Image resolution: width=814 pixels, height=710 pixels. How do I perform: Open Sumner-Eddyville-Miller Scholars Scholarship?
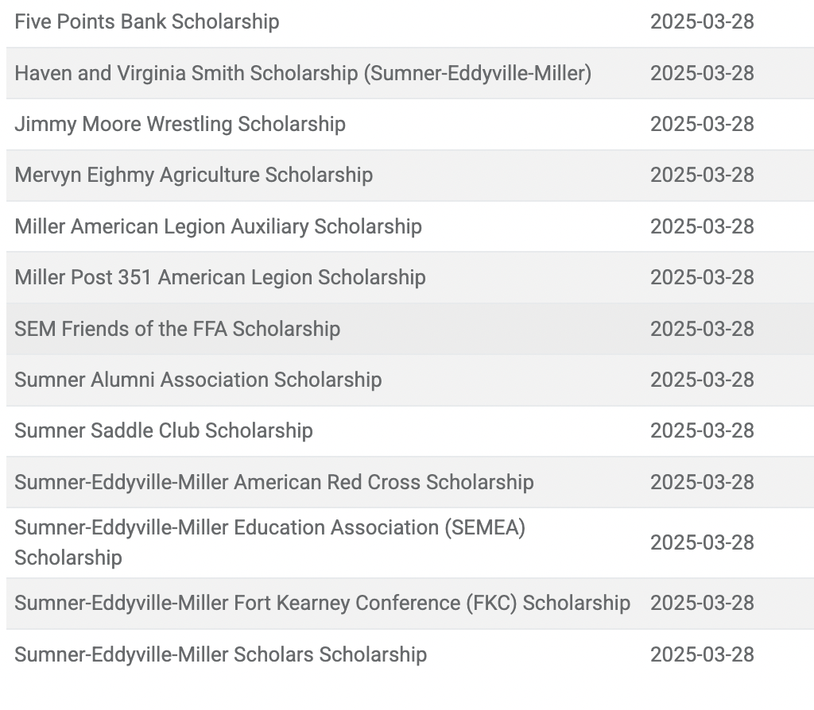[x=221, y=654]
